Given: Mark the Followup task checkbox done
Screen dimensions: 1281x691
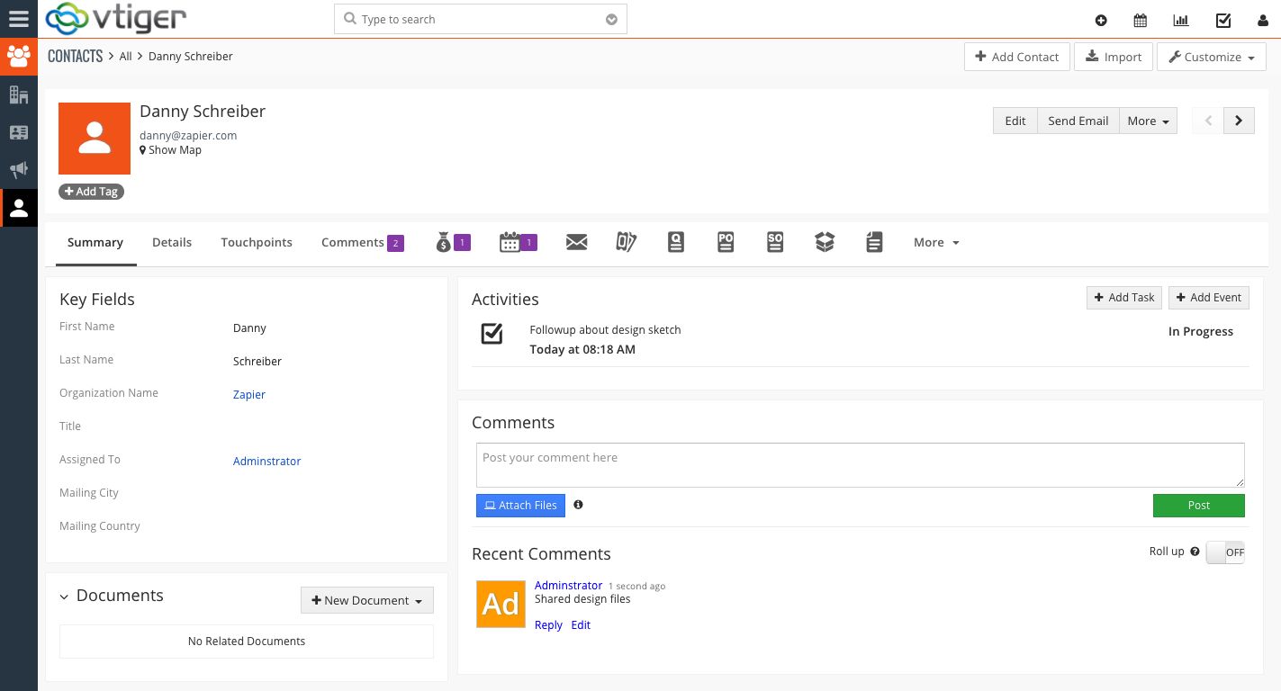Looking at the screenshot, I should coord(492,334).
